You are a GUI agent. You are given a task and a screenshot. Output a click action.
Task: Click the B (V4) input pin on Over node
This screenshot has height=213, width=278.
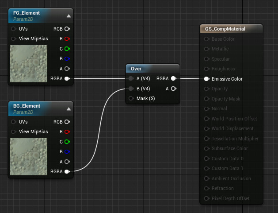[x=131, y=89]
